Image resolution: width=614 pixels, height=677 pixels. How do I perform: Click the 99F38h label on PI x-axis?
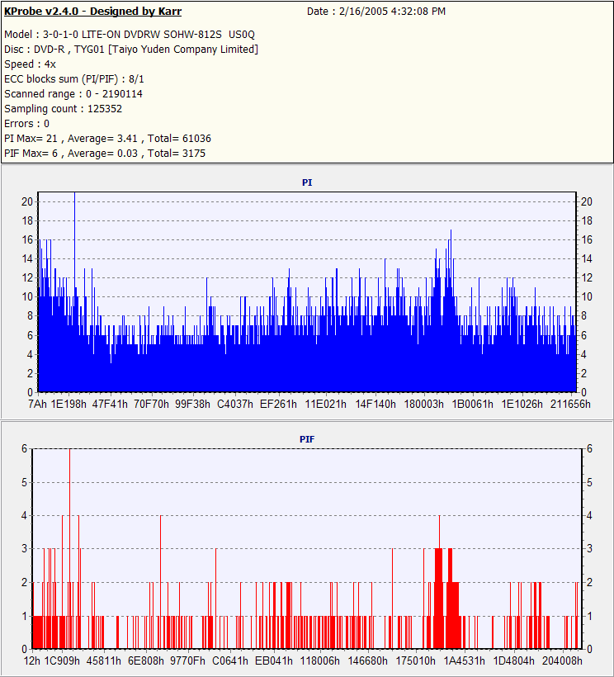point(192,404)
